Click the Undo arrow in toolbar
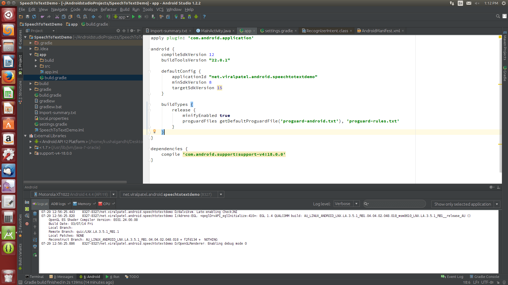 [x=42, y=17]
